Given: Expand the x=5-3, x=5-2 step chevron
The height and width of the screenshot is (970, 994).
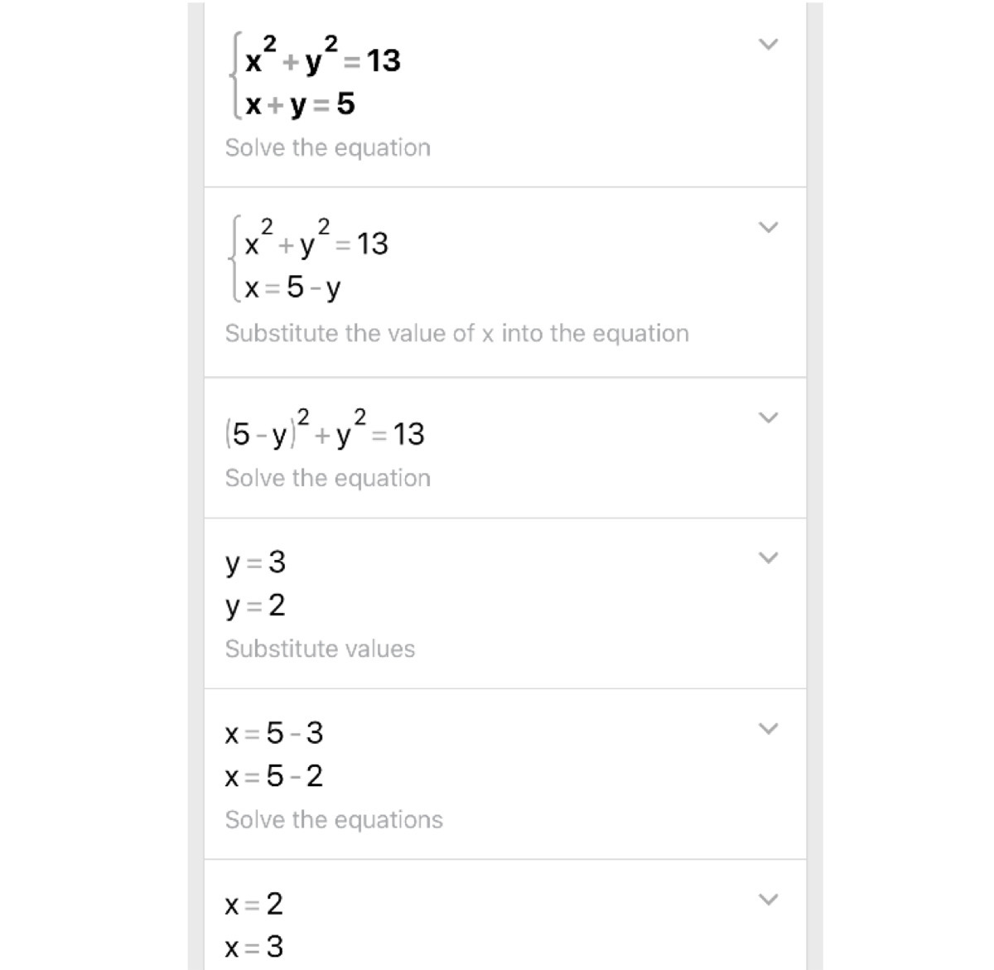Looking at the screenshot, I should [769, 729].
